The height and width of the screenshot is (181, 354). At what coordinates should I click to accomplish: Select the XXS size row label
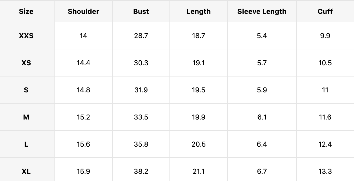coord(26,36)
